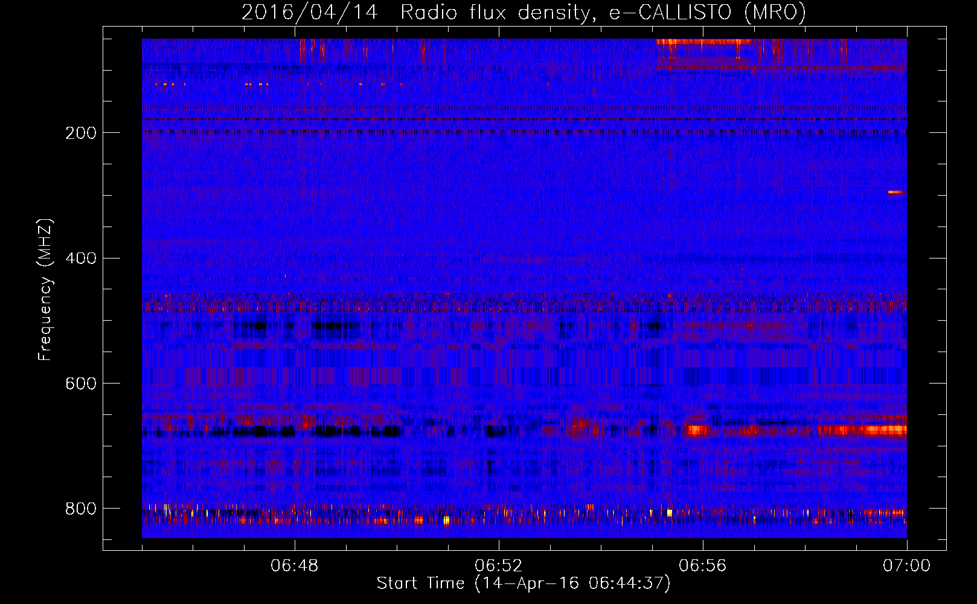Viewport: 977px width, 604px height.
Task: Click the 800 frequency tick label
Action: click(81, 509)
